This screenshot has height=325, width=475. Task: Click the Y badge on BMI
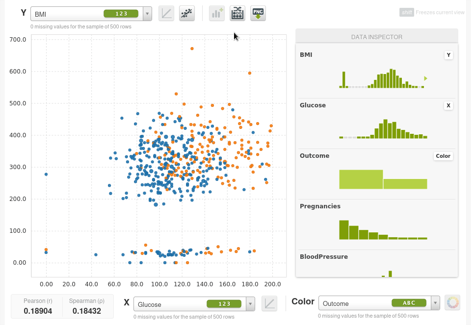448,55
